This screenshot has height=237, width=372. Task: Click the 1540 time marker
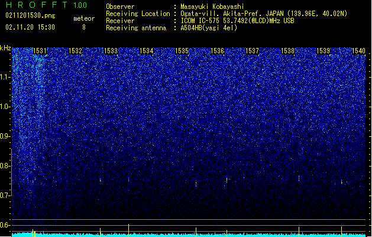[x=358, y=50]
